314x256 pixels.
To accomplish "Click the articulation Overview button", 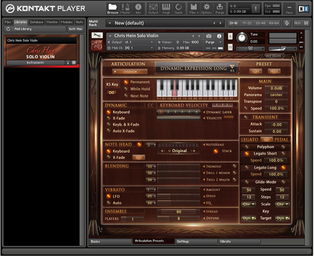I will pyautogui.click(x=130, y=72).
